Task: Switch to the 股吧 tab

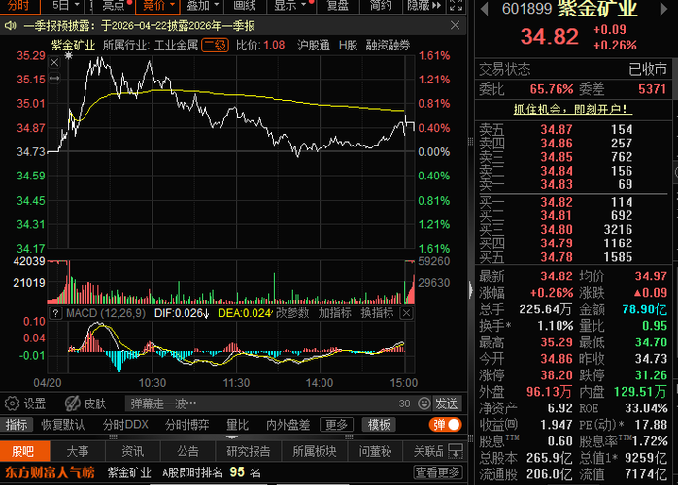Action: pos(23,452)
